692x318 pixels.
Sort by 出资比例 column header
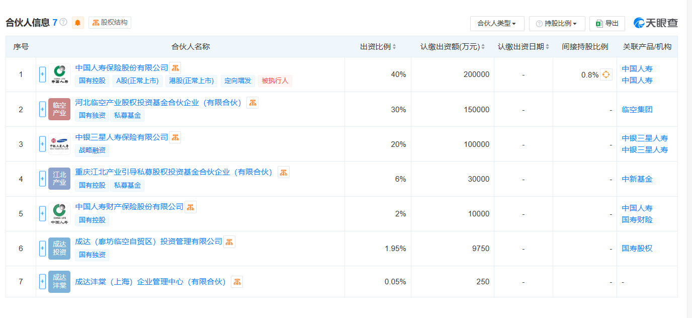tap(378, 47)
